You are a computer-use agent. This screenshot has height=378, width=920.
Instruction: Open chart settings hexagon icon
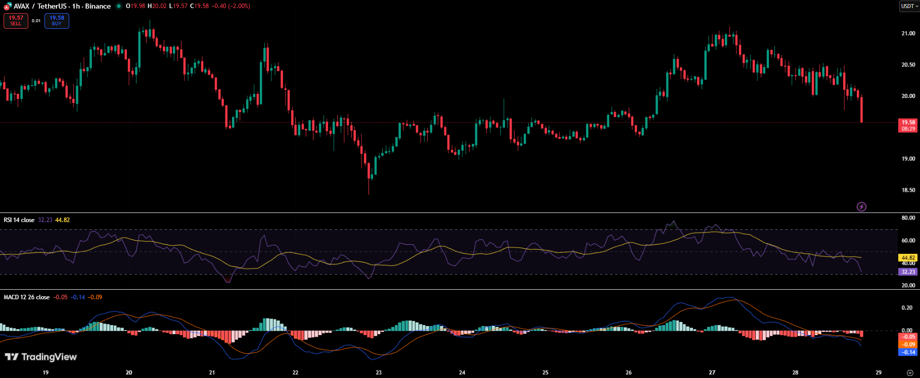click(x=910, y=373)
